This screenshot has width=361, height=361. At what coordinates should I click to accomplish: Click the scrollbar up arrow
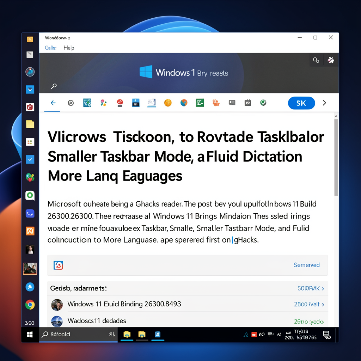[x=336, y=116]
